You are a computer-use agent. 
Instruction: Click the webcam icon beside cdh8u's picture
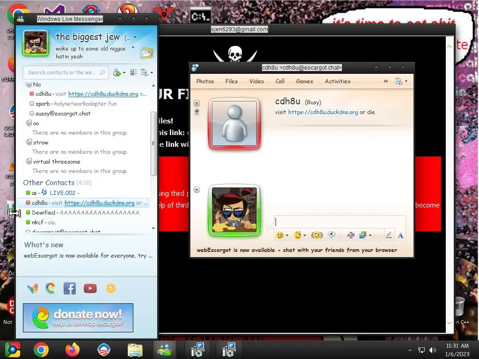point(197,112)
